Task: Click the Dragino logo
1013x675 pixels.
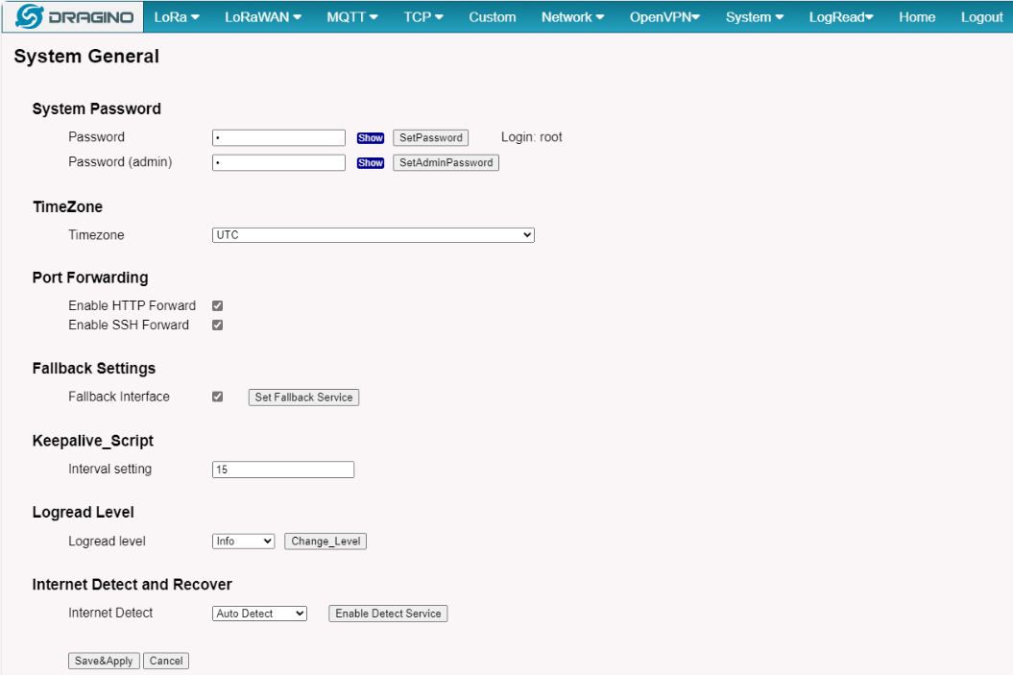Action: [74, 16]
